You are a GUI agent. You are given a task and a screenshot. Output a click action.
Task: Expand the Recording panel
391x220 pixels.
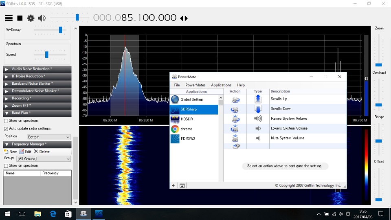coord(37,98)
